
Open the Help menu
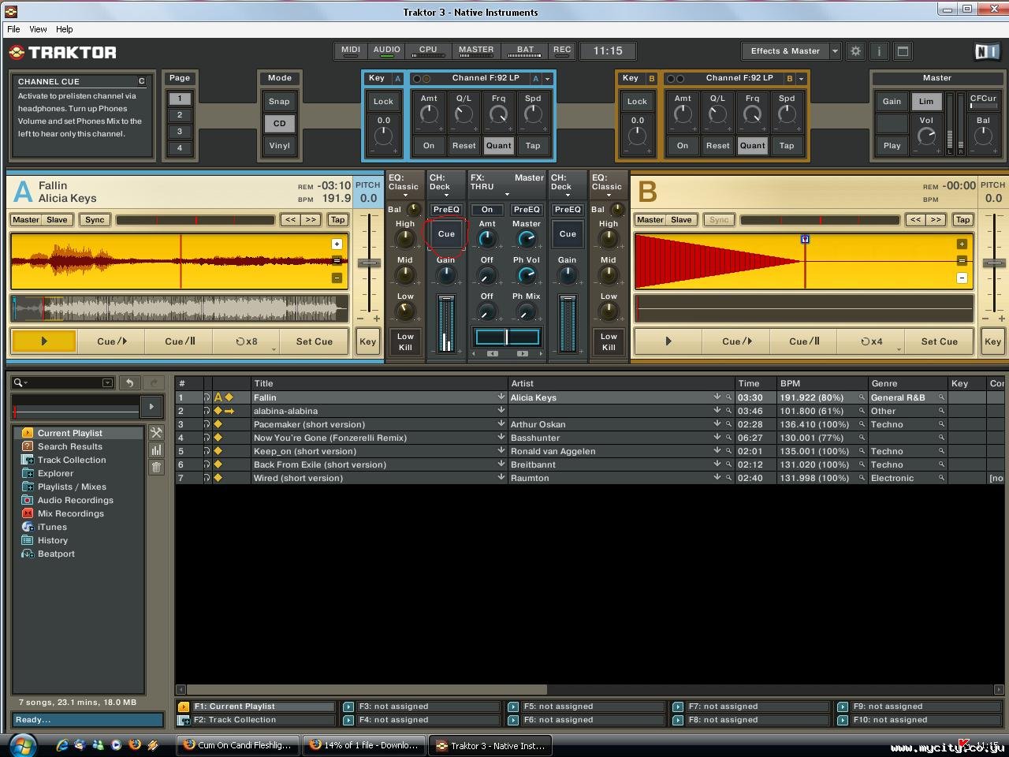[64, 29]
